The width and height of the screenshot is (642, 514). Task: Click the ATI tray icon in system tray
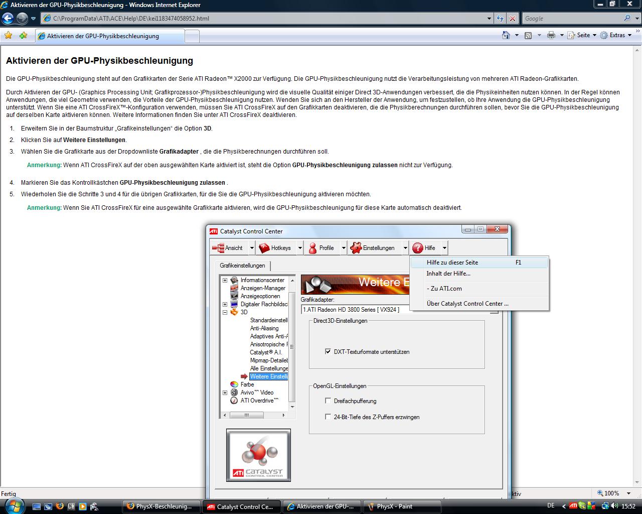pyautogui.click(x=573, y=506)
